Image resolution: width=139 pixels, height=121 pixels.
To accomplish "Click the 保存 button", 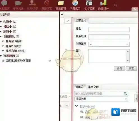I will pos(119,68).
